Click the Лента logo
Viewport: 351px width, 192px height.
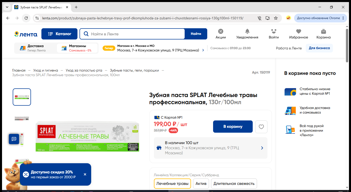[26, 34]
